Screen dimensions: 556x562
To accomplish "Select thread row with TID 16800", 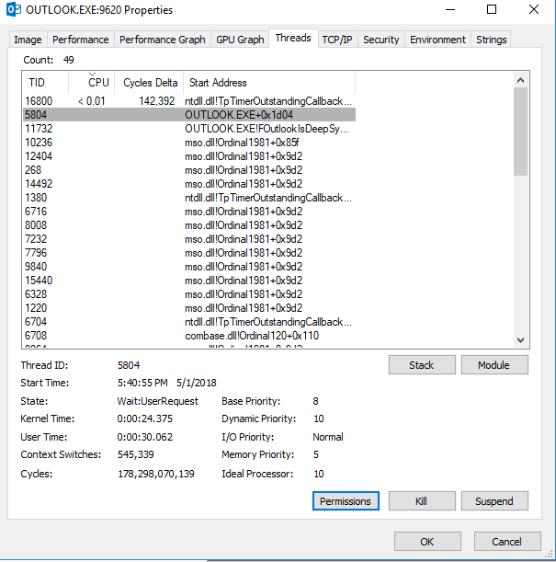I will 189,101.
